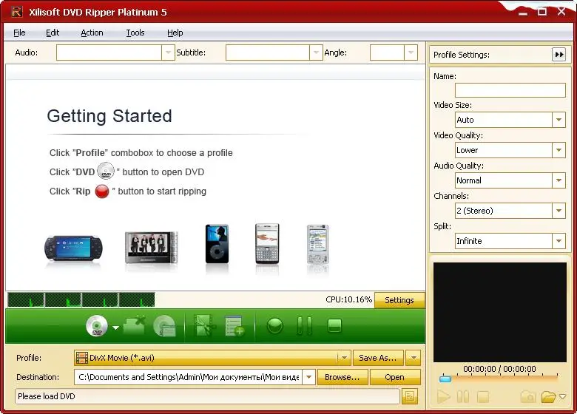Open the Channels dropdown
The height and width of the screenshot is (414, 577).
pos(559,211)
